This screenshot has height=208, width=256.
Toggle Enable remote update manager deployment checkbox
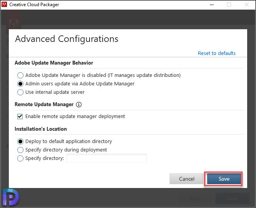point(20,116)
